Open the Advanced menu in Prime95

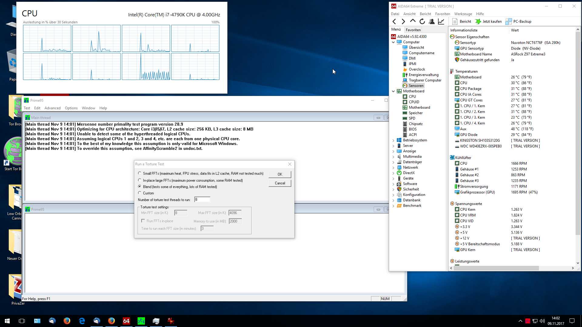point(52,108)
